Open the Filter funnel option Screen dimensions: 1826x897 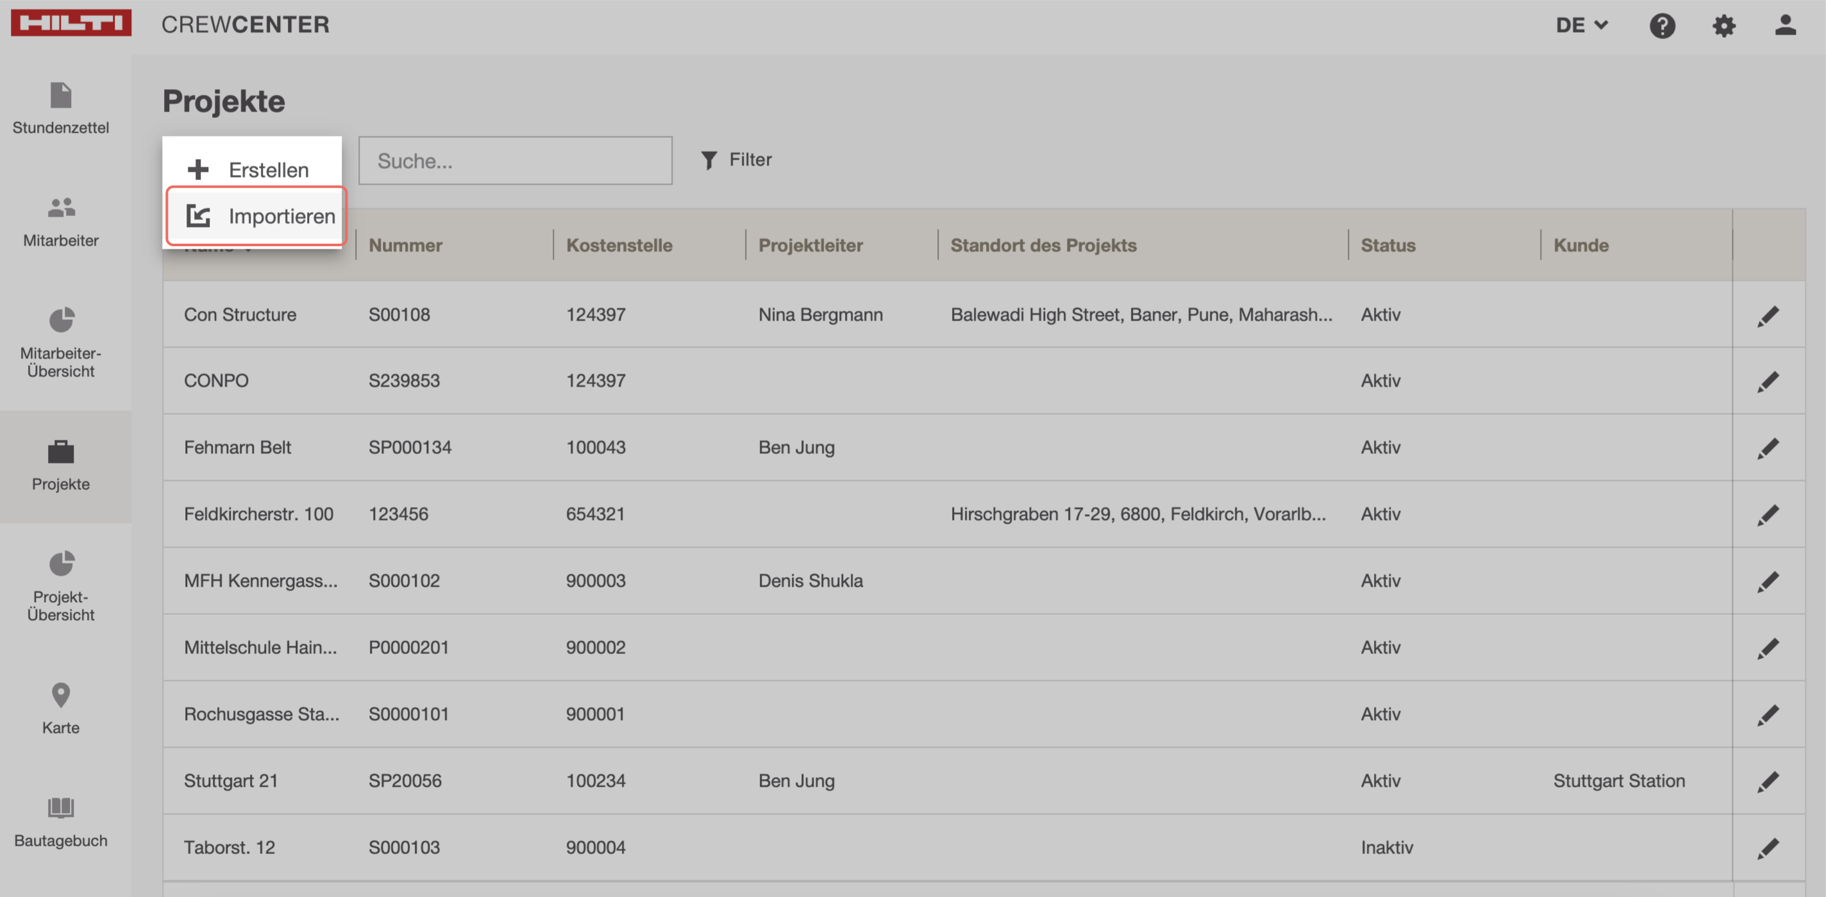[736, 160]
